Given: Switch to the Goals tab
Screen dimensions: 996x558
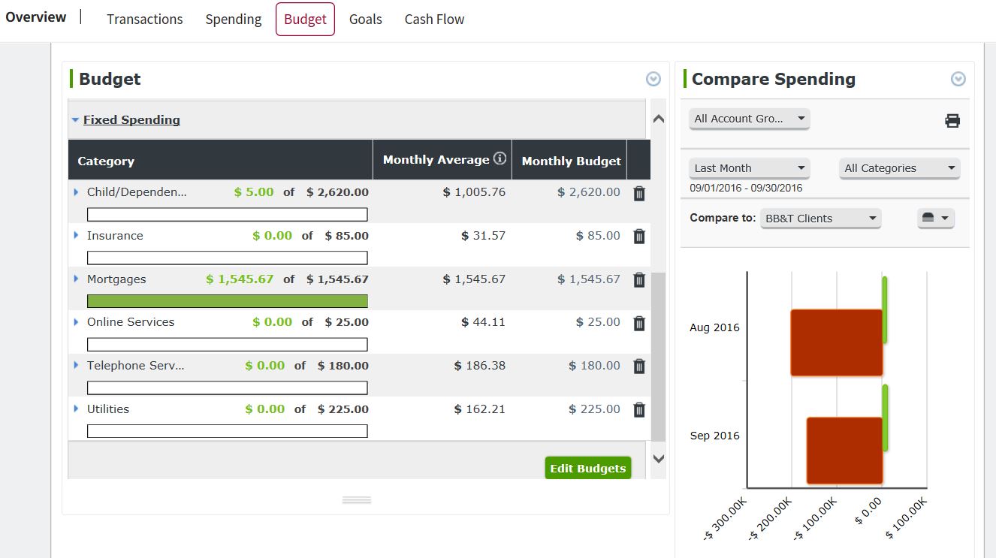Looking at the screenshot, I should 366,20.
